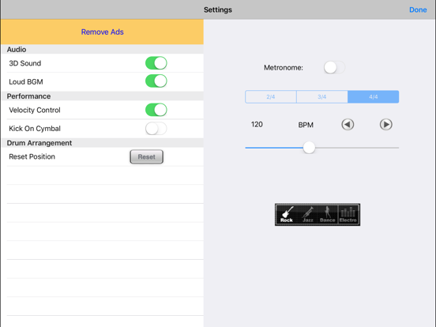Click the Drum Arrangement section header
436x327 pixels.
[x=39, y=143]
